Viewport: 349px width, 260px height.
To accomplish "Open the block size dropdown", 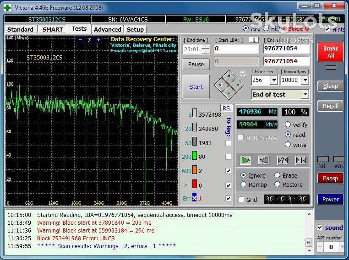I will point(274,80).
